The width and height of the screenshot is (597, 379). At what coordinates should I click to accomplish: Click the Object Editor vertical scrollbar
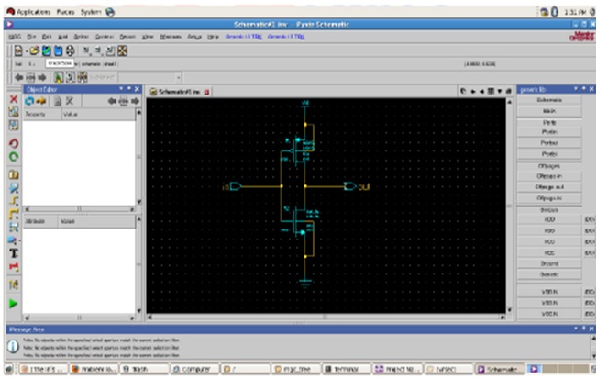click(138, 156)
